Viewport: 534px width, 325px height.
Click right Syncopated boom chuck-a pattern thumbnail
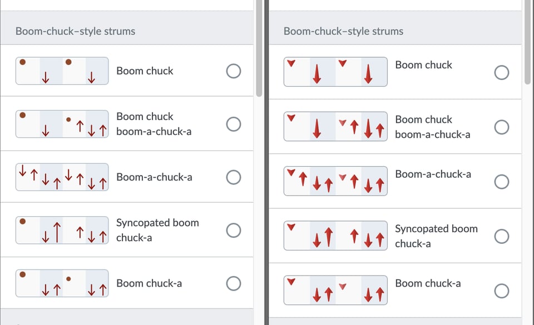pos(335,236)
